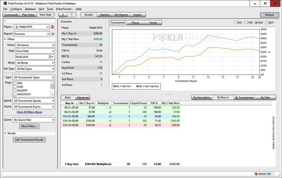The image size is (282, 178).
Task: Group results By Description
Action: pos(202,97)
